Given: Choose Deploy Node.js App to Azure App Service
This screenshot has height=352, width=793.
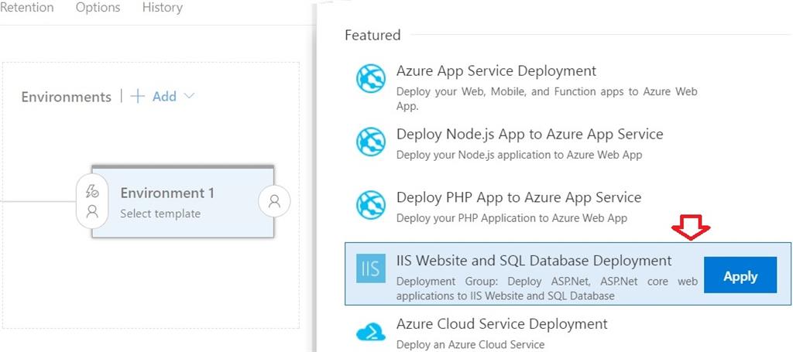Looking at the screenshot, I should point(530,135).
